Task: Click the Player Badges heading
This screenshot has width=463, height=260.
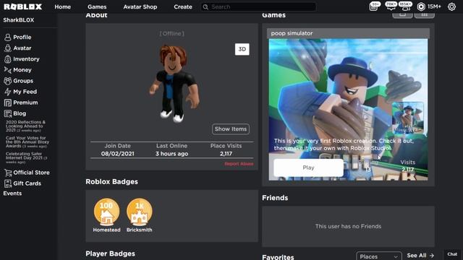Action: (110, 253)
